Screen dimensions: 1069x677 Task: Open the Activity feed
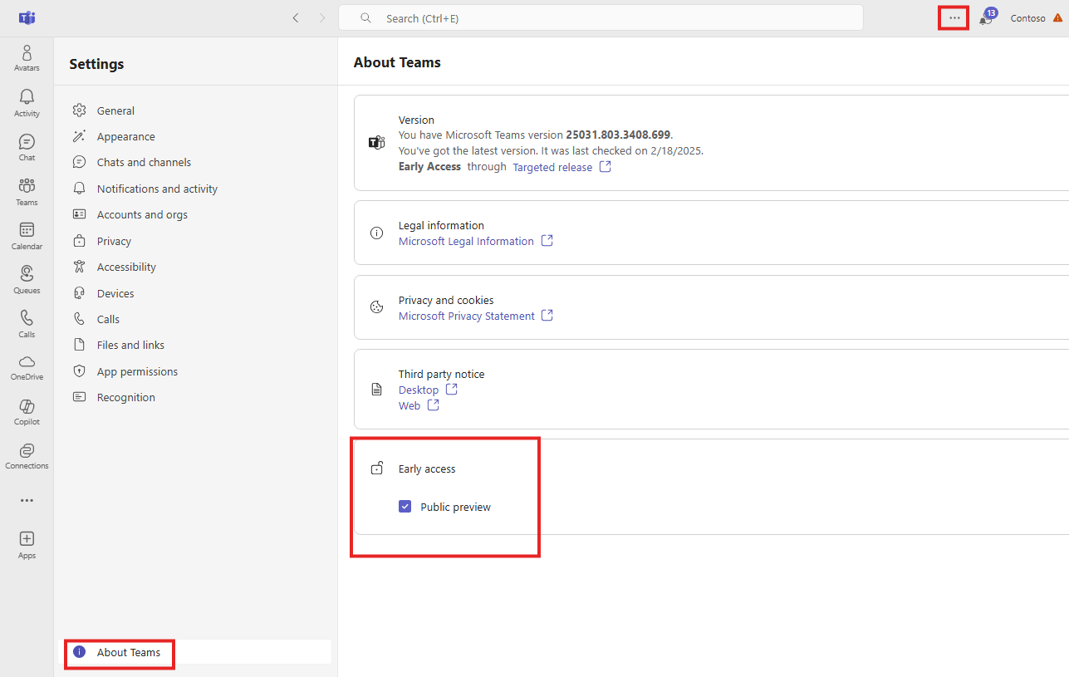(26, 101)
